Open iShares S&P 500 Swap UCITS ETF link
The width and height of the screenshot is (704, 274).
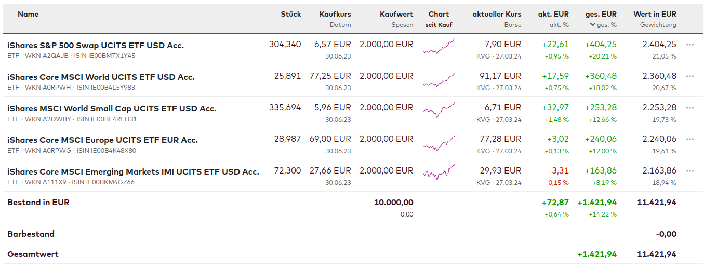pyautogui.click(x=96, y=46)
